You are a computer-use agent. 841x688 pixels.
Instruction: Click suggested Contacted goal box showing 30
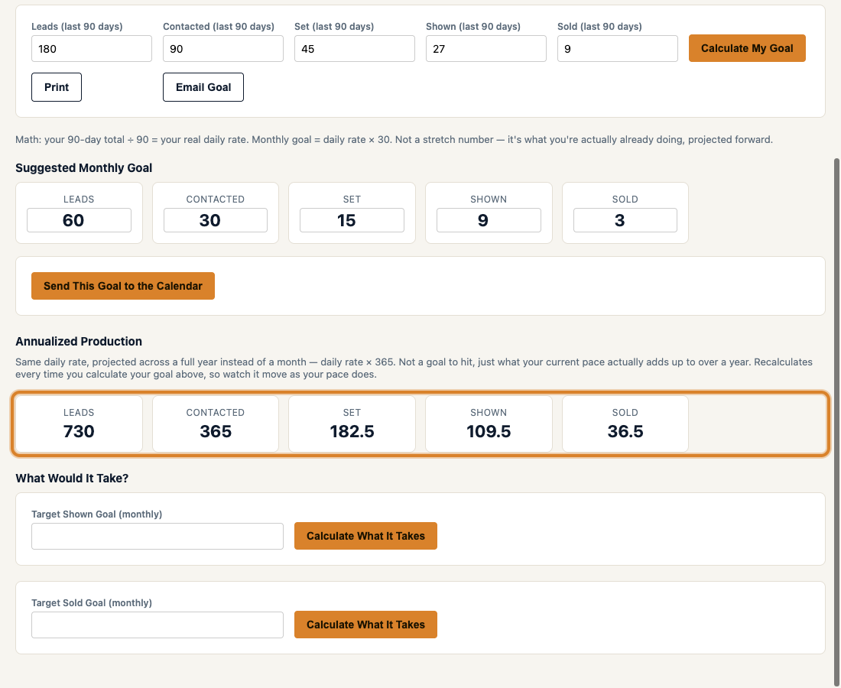click(x=216, y=220)
